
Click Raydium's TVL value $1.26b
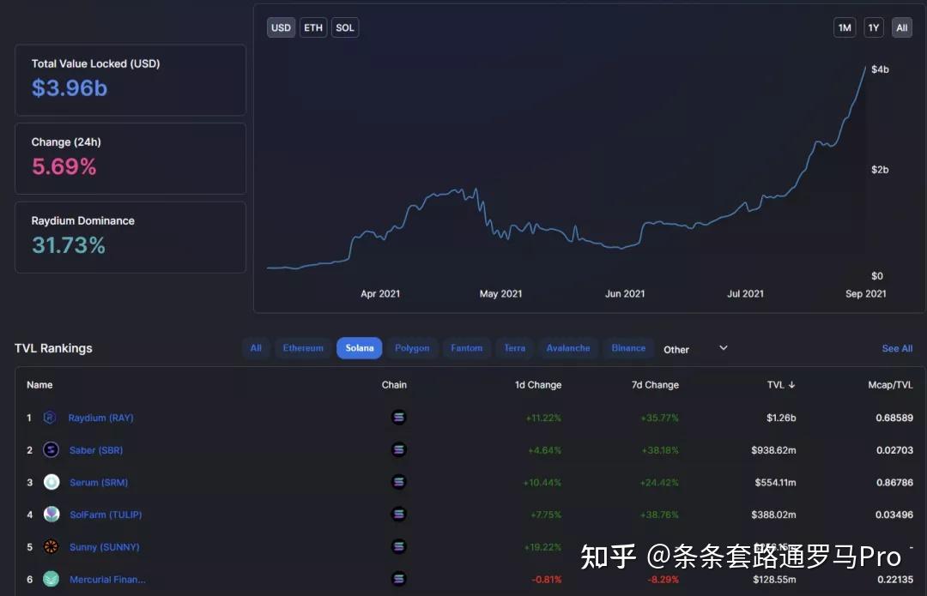pos(781,418)
